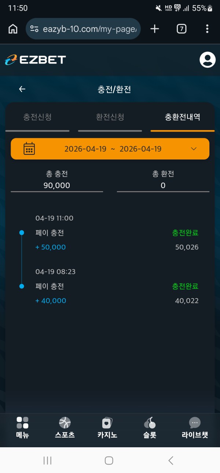Switch to the 충전신청 tab
The image size is (220, 473).
37,117
